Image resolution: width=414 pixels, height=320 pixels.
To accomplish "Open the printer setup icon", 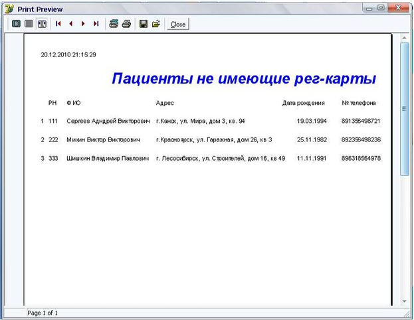I will pos(114,24).
